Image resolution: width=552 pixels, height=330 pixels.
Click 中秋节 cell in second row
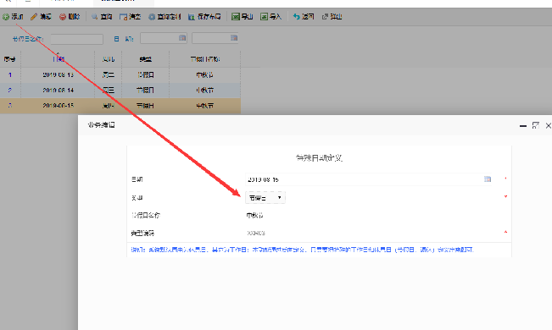click(x=205, y=91)
